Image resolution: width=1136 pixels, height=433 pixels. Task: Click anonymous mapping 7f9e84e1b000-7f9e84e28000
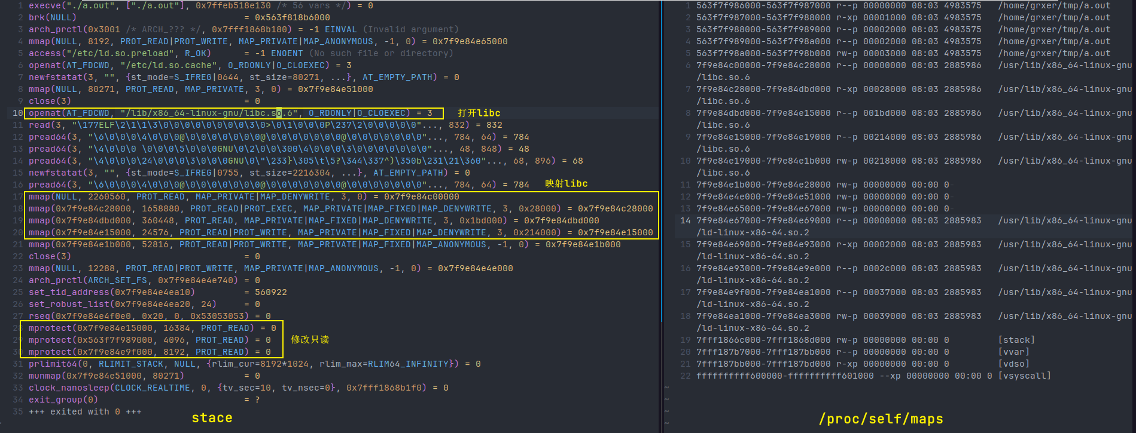823,185
